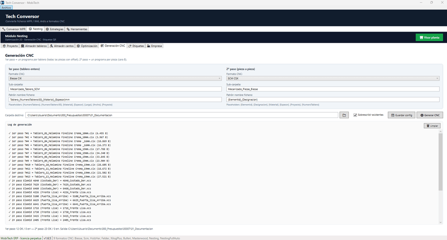This screenshot has height=240, width=447.
Task: Click the Guardar config button
Action: click(x=402, y=115)
